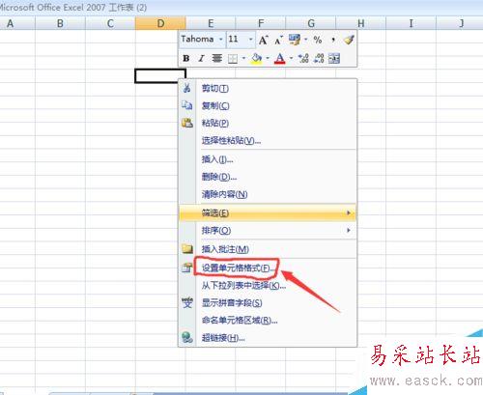Viewport: 483px width, 395px height.
Task: Open 选择性粘贴(V)... paste special
Action: pos(268,140)
